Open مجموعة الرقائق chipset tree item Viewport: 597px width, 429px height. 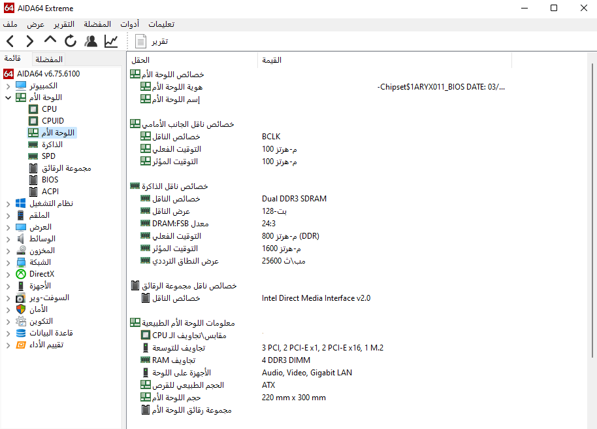point(66,168)
